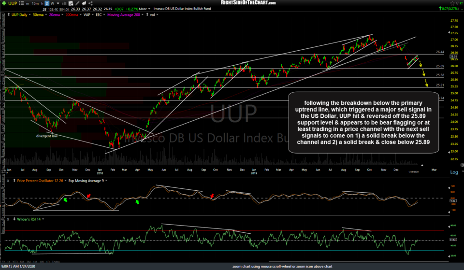This screenshot has width=464, height=270.
Task: Click the 26.44 horizontal level label
Action: (440, 52)
